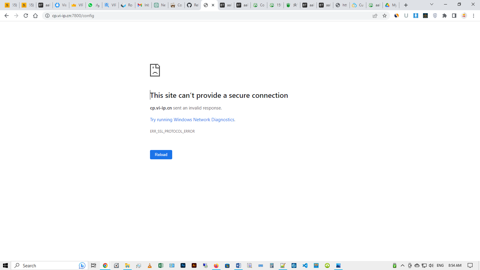Open VLC media player from the taskbar

(x=150, y=265)
